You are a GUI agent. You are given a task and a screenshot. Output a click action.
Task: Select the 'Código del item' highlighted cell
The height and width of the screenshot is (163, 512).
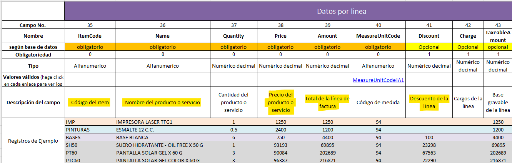(90, 103)
